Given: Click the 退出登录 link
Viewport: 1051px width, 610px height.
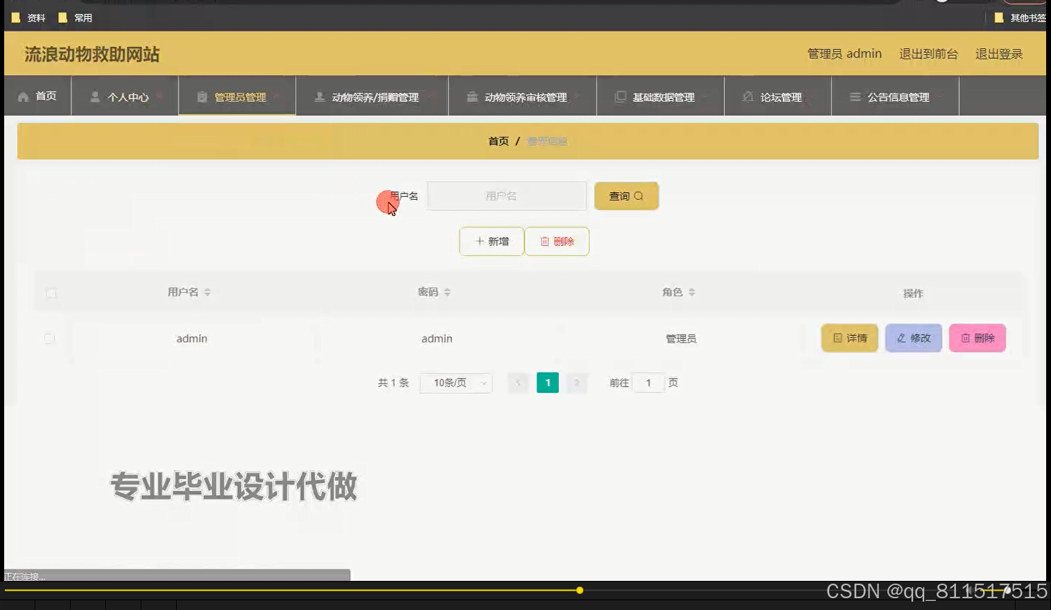Looking at the screenshot, I should [x=998, y=53].
